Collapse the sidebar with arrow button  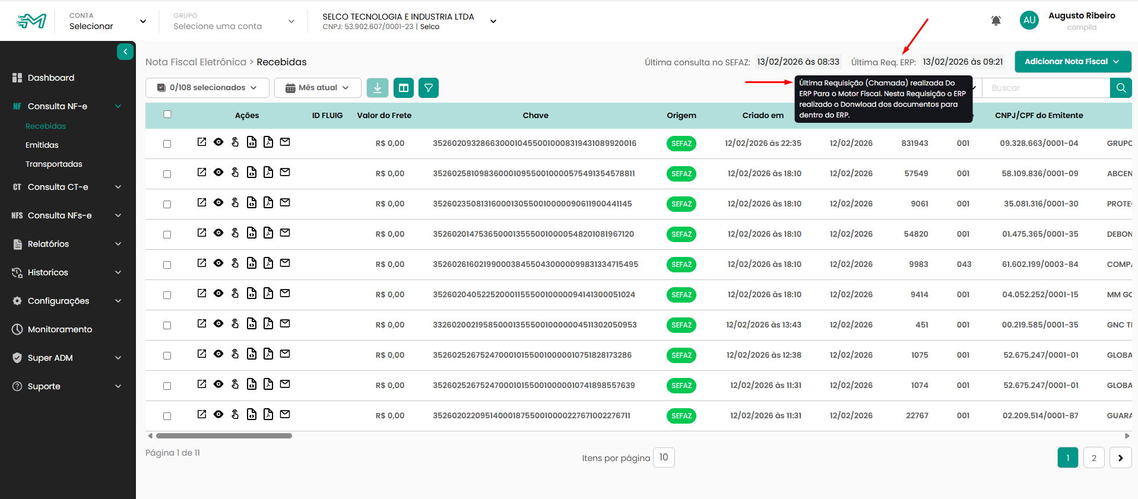[125, 52]
